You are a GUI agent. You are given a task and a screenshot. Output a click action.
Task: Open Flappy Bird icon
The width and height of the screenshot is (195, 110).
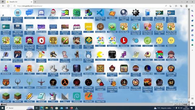click(112, 27)
